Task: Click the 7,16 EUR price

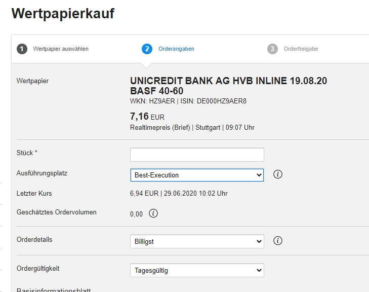Action: click(147, 117)
